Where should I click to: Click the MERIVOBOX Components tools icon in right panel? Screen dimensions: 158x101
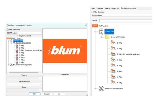tap(101, 88)
